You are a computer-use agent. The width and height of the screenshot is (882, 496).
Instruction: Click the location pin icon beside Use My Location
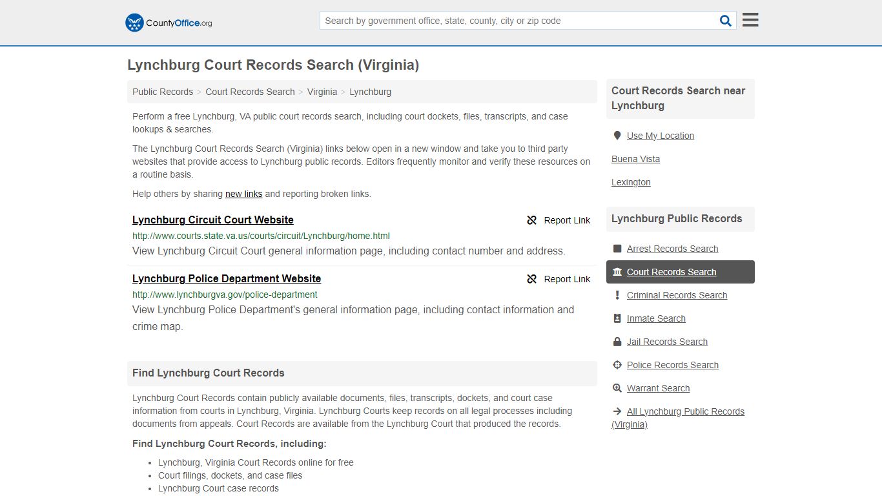(617, 136)
